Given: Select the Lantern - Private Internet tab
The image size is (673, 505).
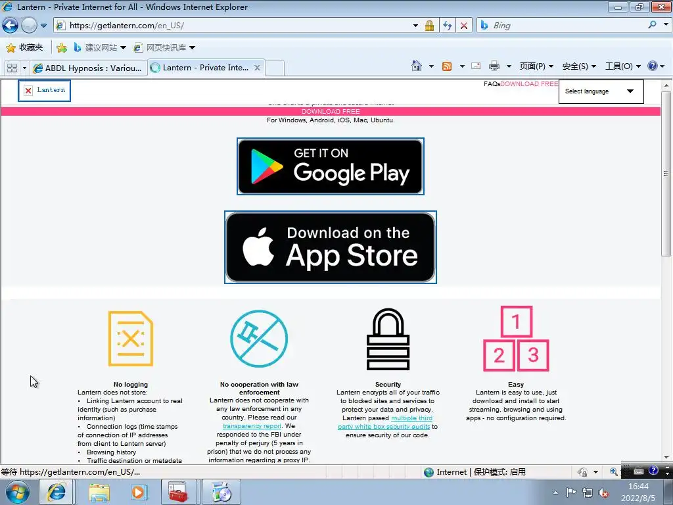Looking at the screenshot, I should (205, 68).
